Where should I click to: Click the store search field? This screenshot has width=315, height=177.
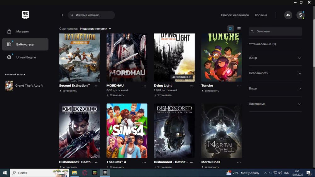point(91,15)
